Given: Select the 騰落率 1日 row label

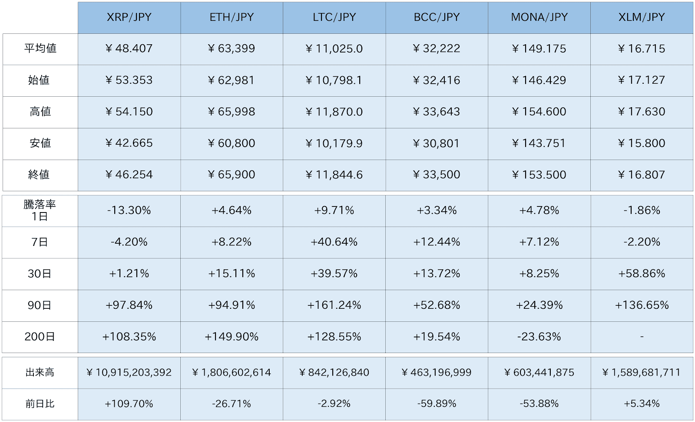Looking at the screenshot, I should click(x=40, y=210).
